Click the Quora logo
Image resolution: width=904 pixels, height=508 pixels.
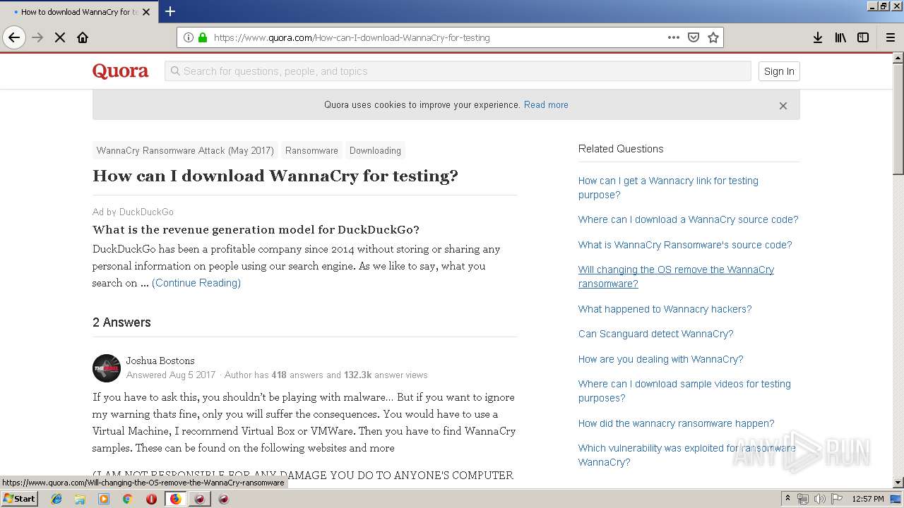pos(121,71)
